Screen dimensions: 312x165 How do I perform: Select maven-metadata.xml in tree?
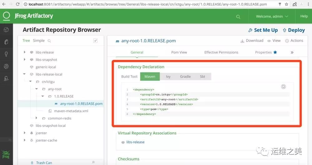(71, 111)
